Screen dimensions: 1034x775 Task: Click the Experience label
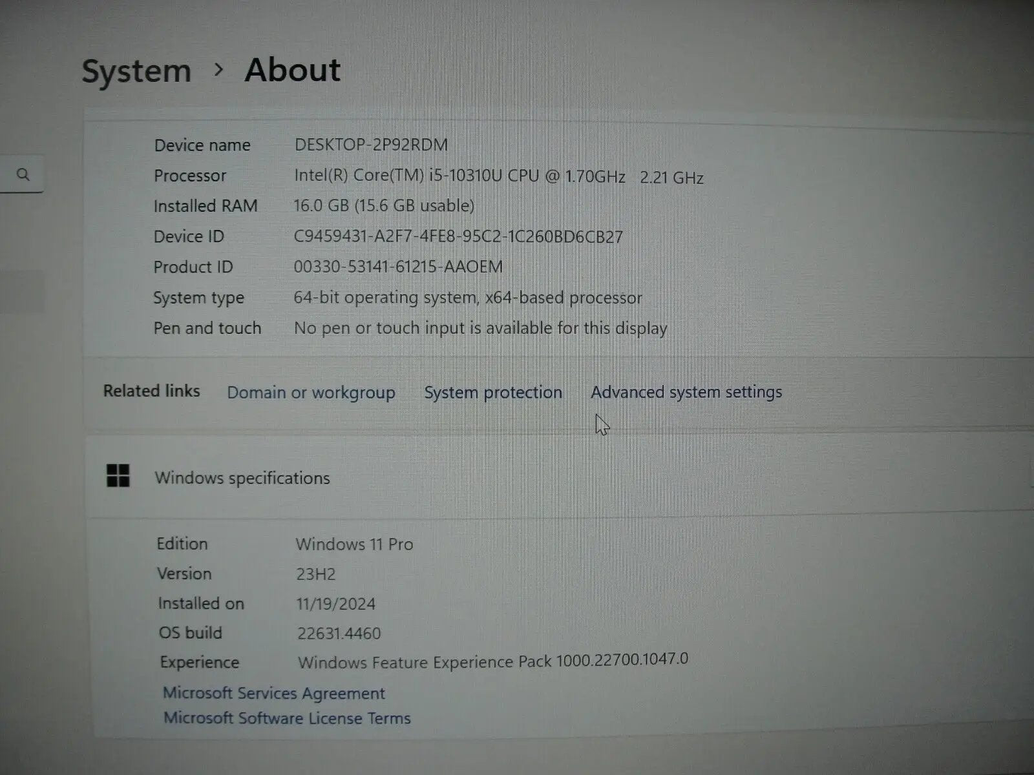pyautogui.click(x=200, y=663)
